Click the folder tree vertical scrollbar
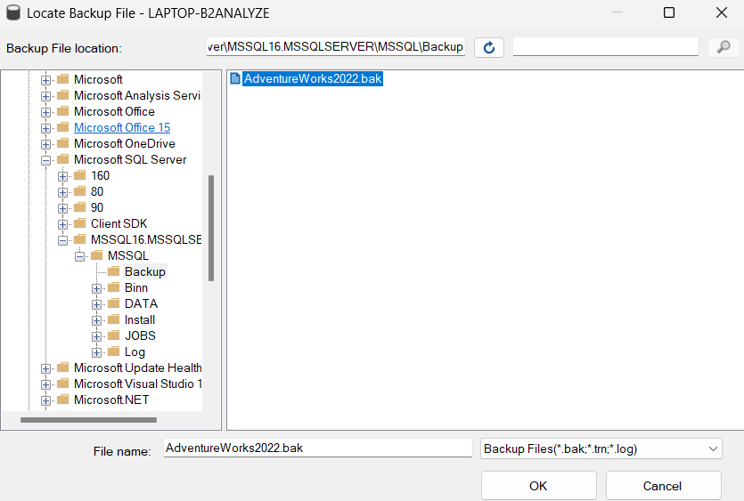 pos(211,228)
